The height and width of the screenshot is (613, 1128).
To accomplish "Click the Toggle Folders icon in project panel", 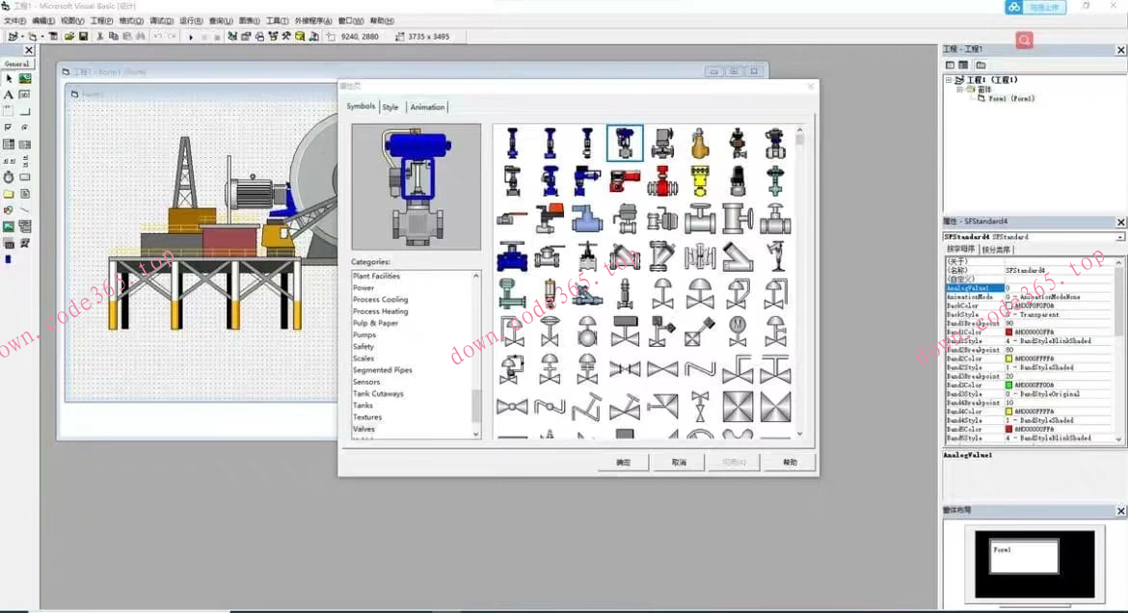I will (x=980, y=65).
